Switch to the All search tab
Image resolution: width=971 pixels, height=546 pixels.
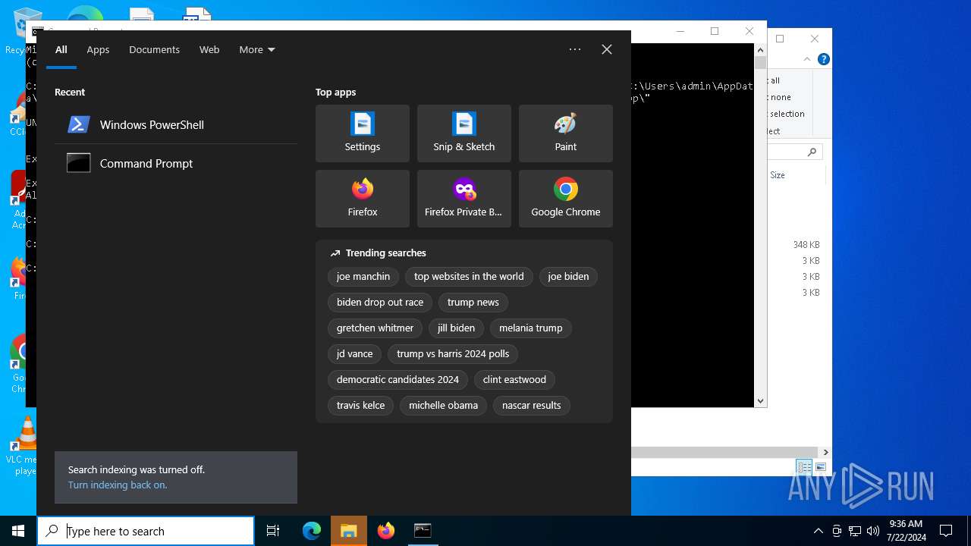(61, 49)
